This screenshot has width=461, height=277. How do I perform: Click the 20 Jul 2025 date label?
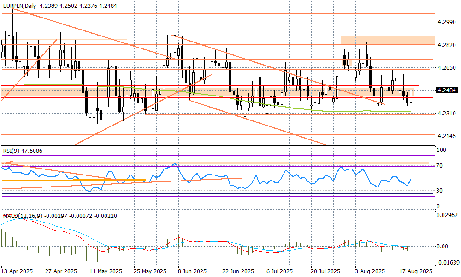325,271
